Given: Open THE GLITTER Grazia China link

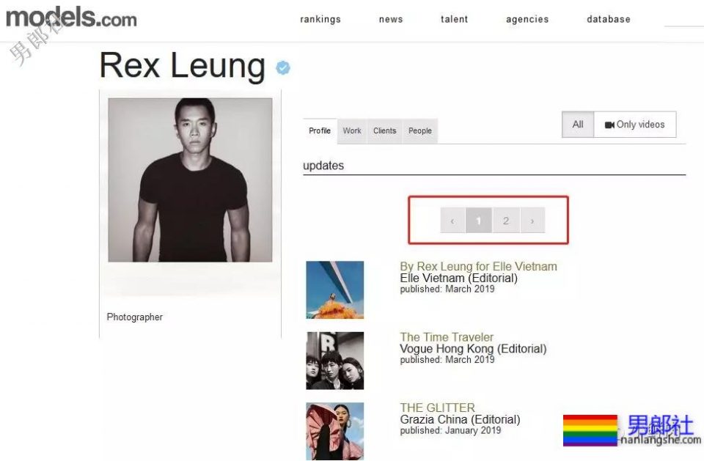Looking at the screenshot, I should point(437,407).
